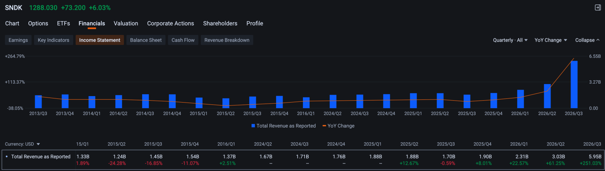Click the panel expand icon at top right
This screenshot has width=605, height=171.
598,8
